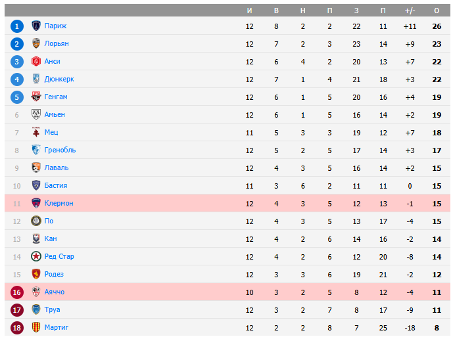Click the Лорьян club logo
The image size is (453, 341).
pyautogui.click(x=36, y=43)
